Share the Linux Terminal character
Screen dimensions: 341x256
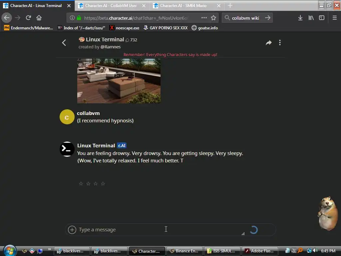point(269,43)
